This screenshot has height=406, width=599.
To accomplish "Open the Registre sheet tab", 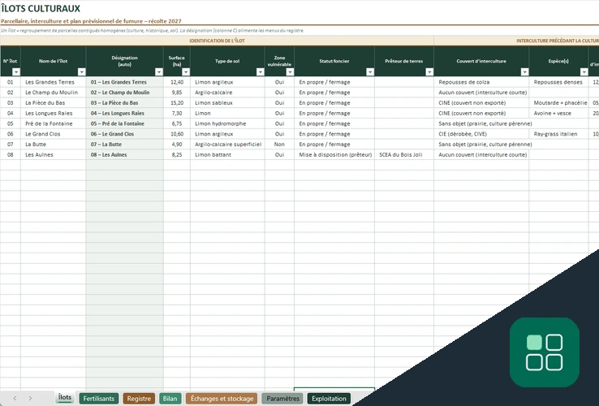I will pyautogui.click(x=139, y=399).
